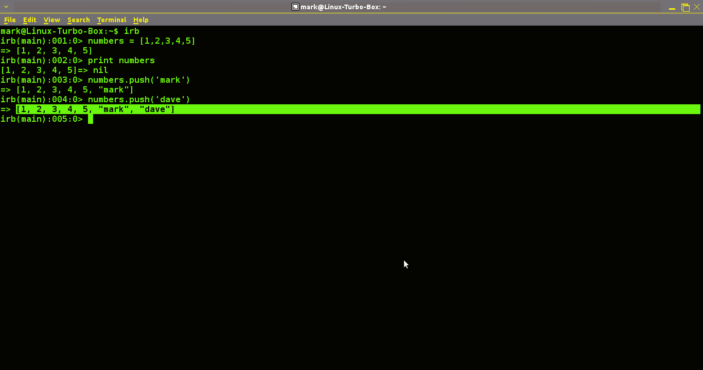Click the 'numbers = [1,2,3,4,5]' line
Viewport: 703px width, 370px height.
point(98,41)
